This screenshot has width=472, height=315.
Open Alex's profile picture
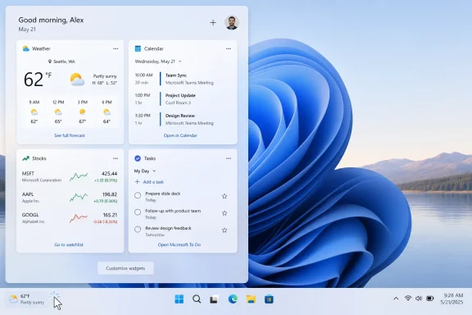coord(232,23)
